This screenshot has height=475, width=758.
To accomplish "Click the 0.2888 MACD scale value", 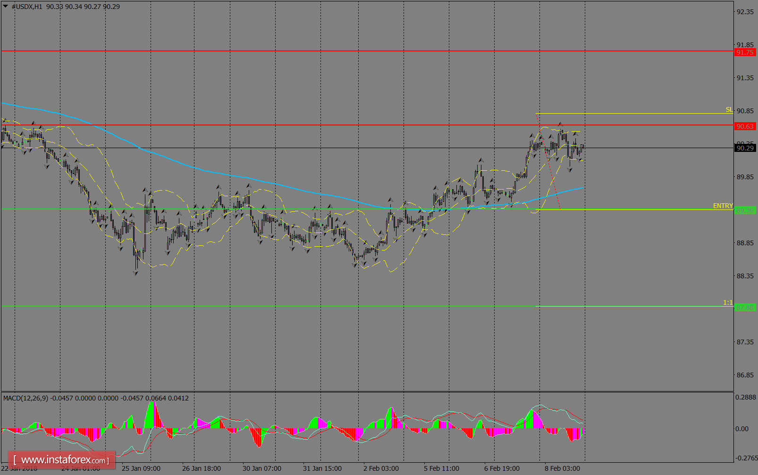I will [746, 398].
